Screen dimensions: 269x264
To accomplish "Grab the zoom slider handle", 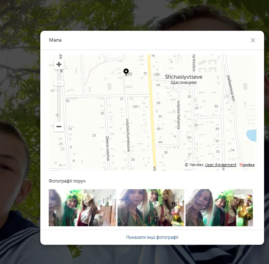I will [x=59, y=83].
